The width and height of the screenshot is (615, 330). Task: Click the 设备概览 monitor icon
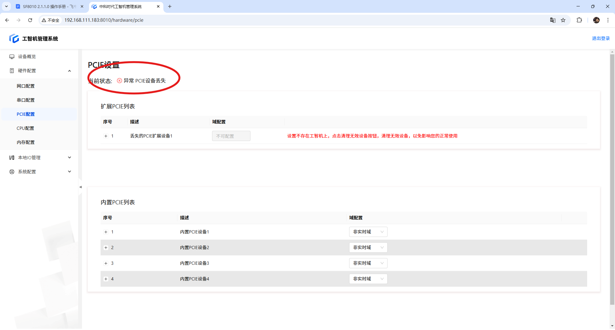point(12,57)
